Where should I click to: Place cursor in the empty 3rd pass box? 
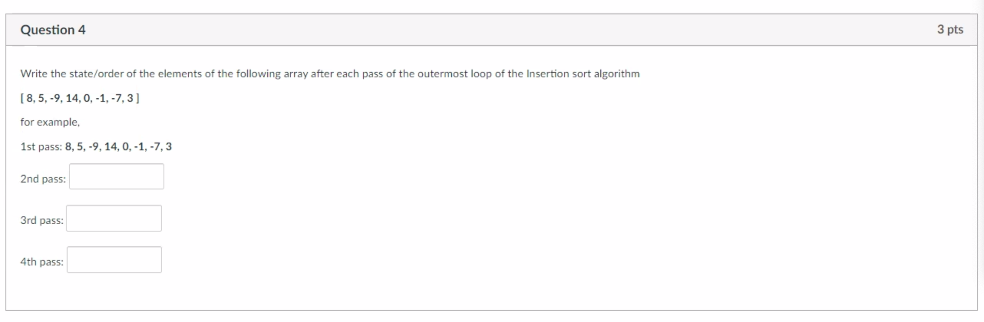coord(114,218)
